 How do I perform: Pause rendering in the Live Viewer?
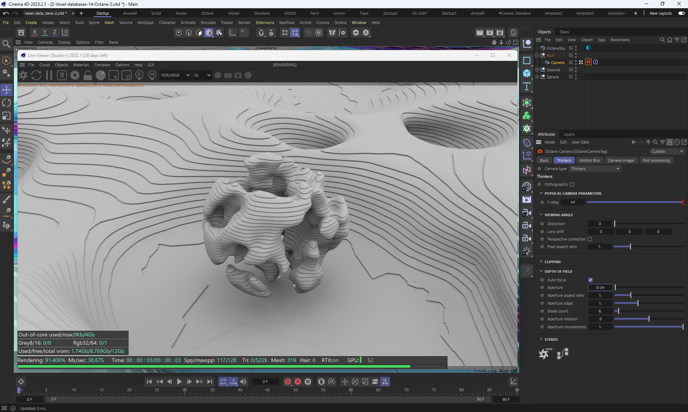click(49, 75)
